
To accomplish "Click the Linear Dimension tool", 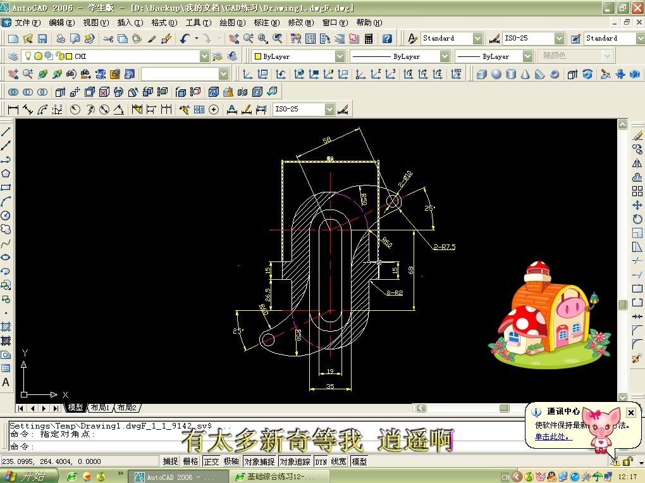I will [x=13, y=110].
